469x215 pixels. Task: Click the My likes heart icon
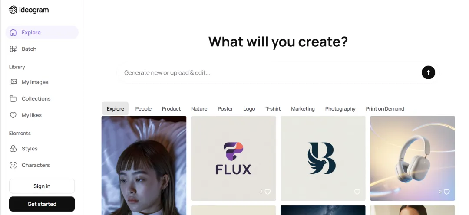click(x=13, y=115)
